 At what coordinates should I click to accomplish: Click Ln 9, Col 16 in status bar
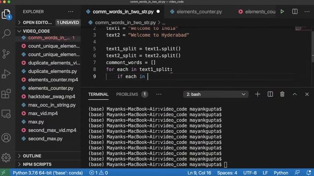tap(199, 173)
